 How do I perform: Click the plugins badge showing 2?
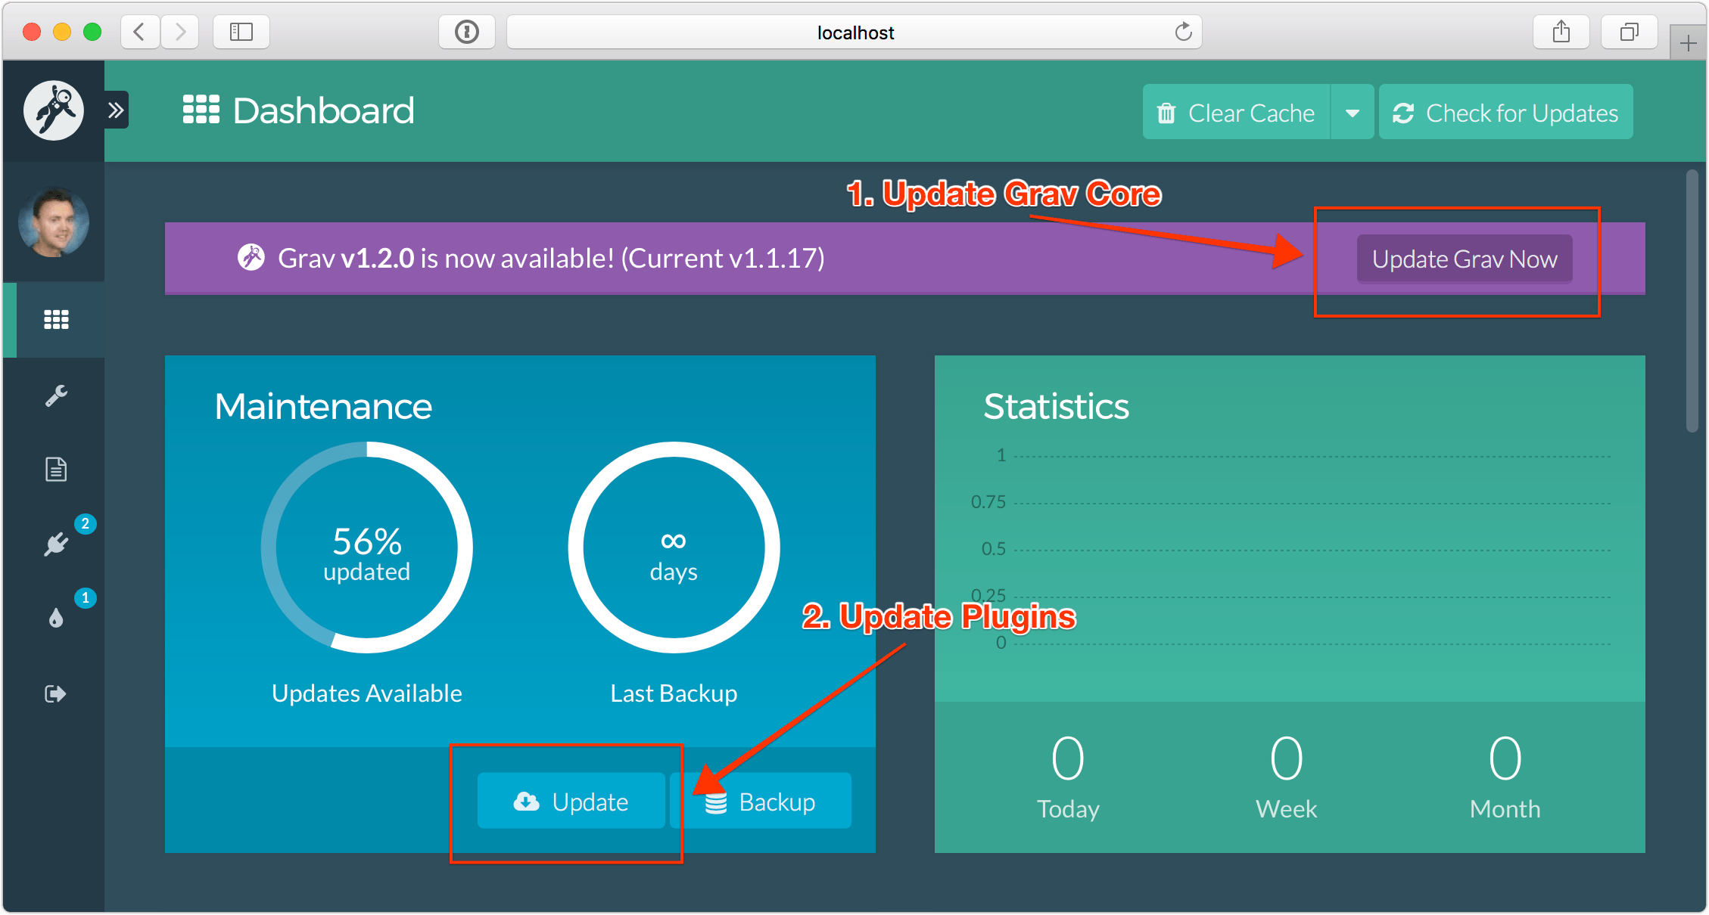tap(86, 523)
